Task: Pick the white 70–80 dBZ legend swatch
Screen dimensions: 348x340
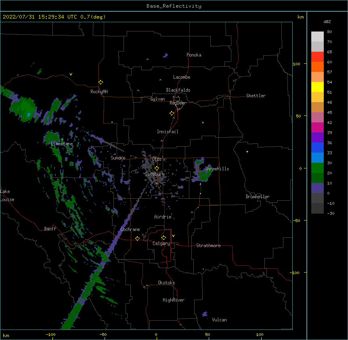Action: [317, 37]
